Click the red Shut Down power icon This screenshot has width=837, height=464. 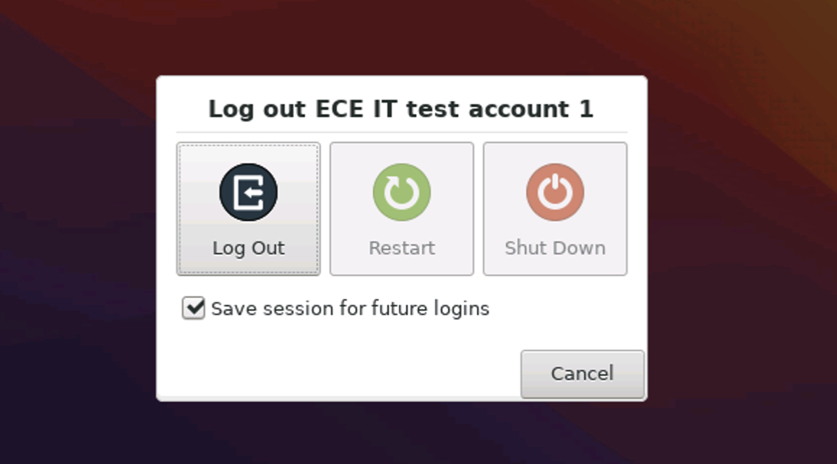(x=554, y=192)
